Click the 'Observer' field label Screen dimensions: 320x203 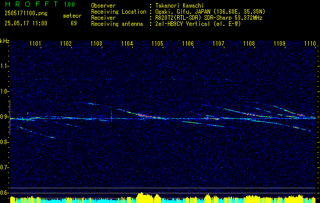pyautogui.click(x=103, y=6)
